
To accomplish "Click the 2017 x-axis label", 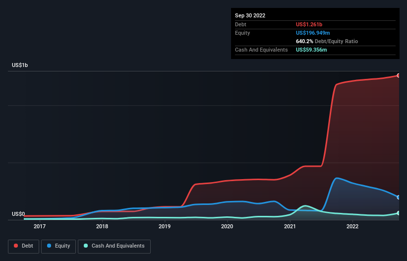I will (40, 226).
